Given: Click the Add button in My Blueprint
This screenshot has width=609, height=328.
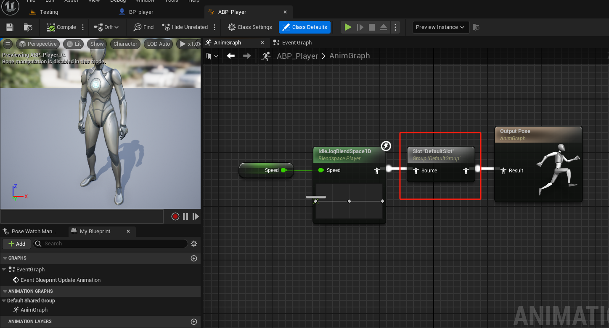Looking at the screenshot, I should (x=16, y=244).
